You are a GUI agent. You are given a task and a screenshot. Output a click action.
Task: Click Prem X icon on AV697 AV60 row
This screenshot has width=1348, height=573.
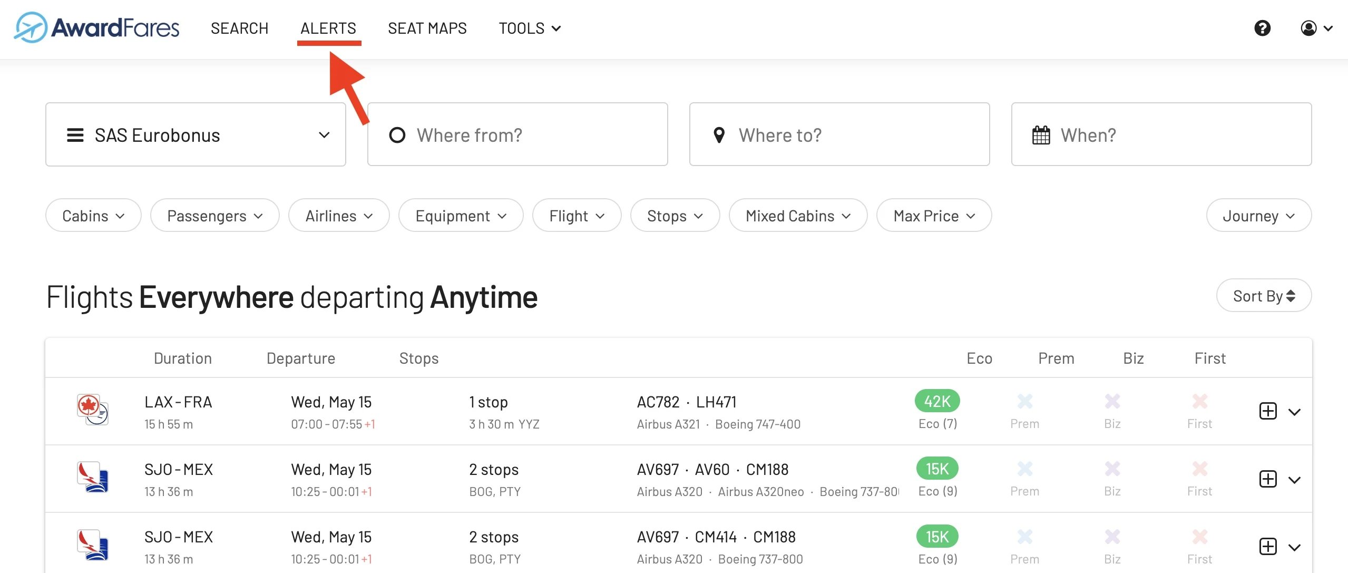1024,469
